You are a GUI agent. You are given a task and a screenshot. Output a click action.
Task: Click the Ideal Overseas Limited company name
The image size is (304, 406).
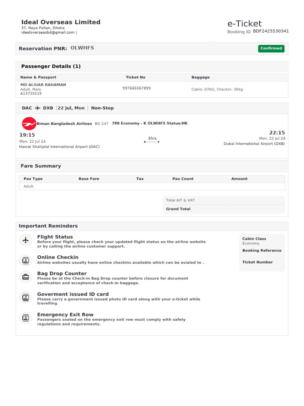coord(61,22)
